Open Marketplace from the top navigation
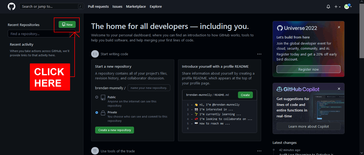364x155 pixels. pos(136,6)
